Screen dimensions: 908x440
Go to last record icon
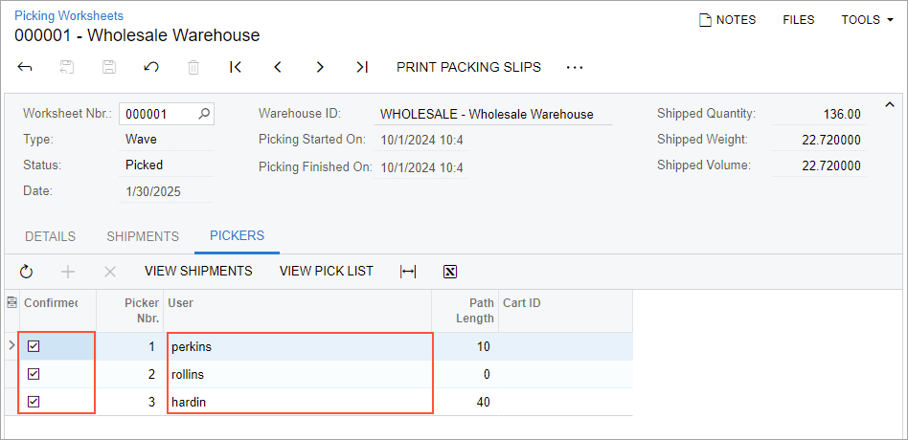pyautogui.click(x=361, y=67)
